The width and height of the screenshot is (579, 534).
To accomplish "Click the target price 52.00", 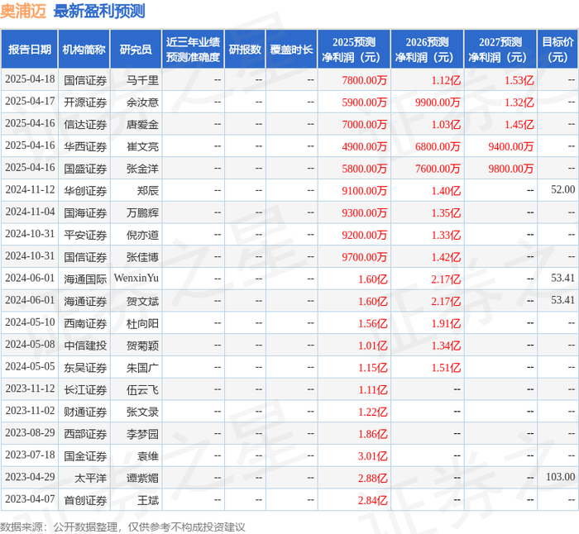I will tap(562, 189).
